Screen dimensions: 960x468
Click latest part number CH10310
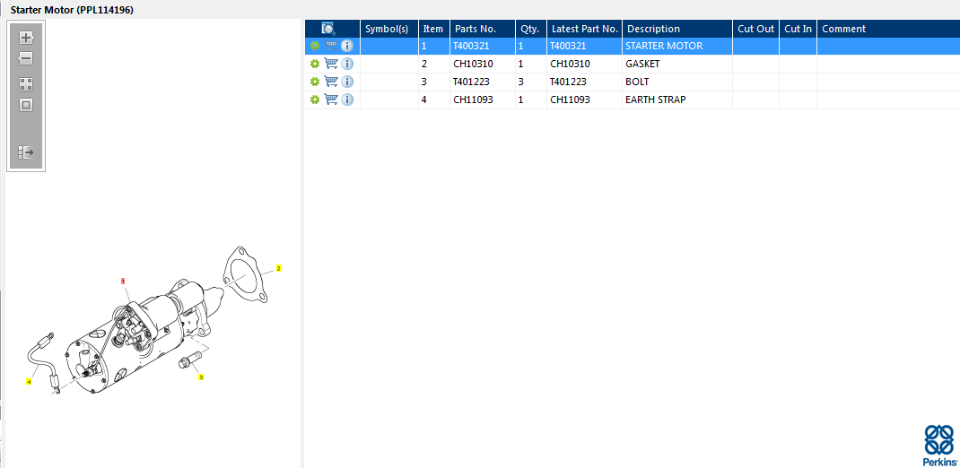tap(570, 64)
